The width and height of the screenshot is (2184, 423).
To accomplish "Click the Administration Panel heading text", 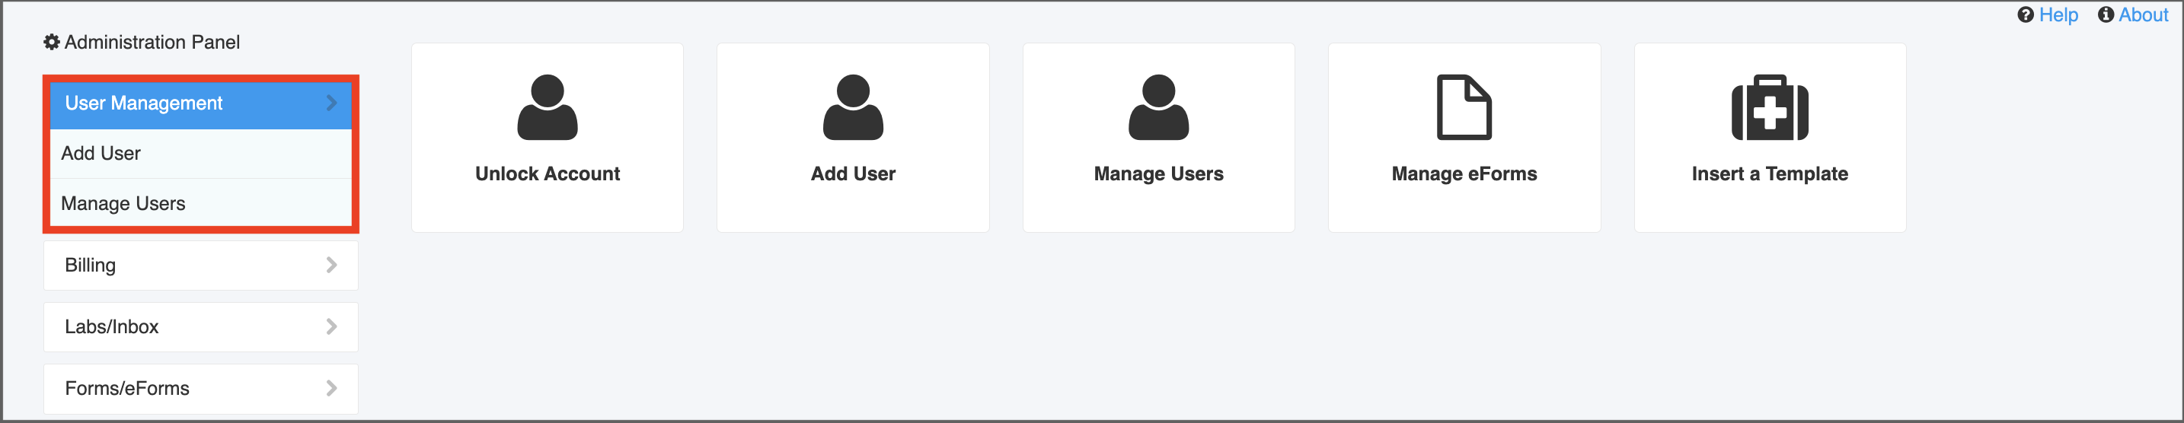I will pos(152,43).
